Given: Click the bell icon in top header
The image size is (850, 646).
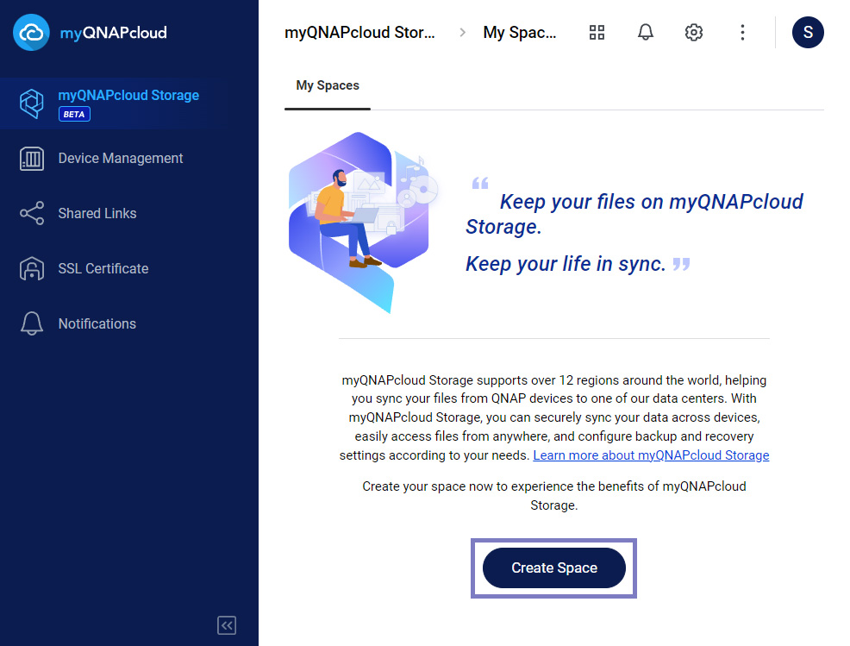Looking at the screenshot, I should click(x=646, y=33).
